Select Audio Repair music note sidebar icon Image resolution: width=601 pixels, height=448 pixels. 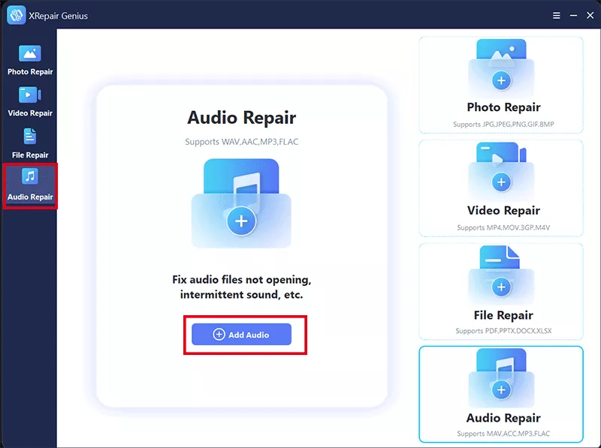point(30,176)
